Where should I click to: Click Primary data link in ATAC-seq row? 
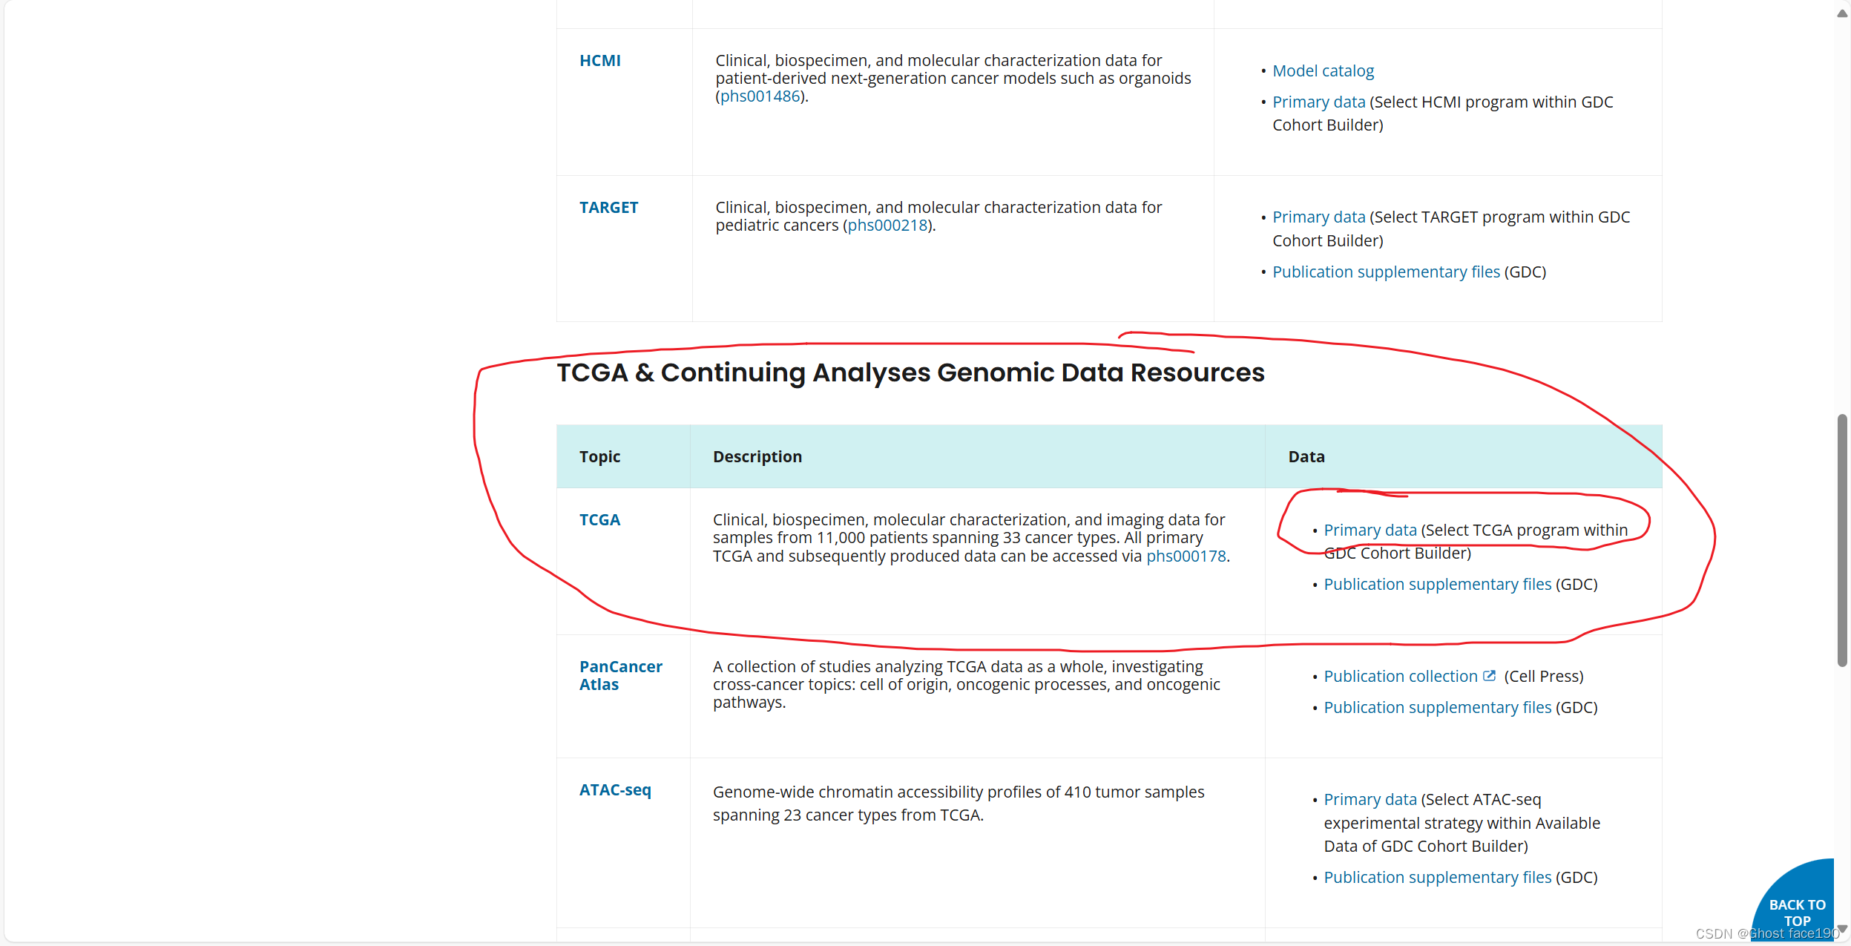click(1370, 800)
